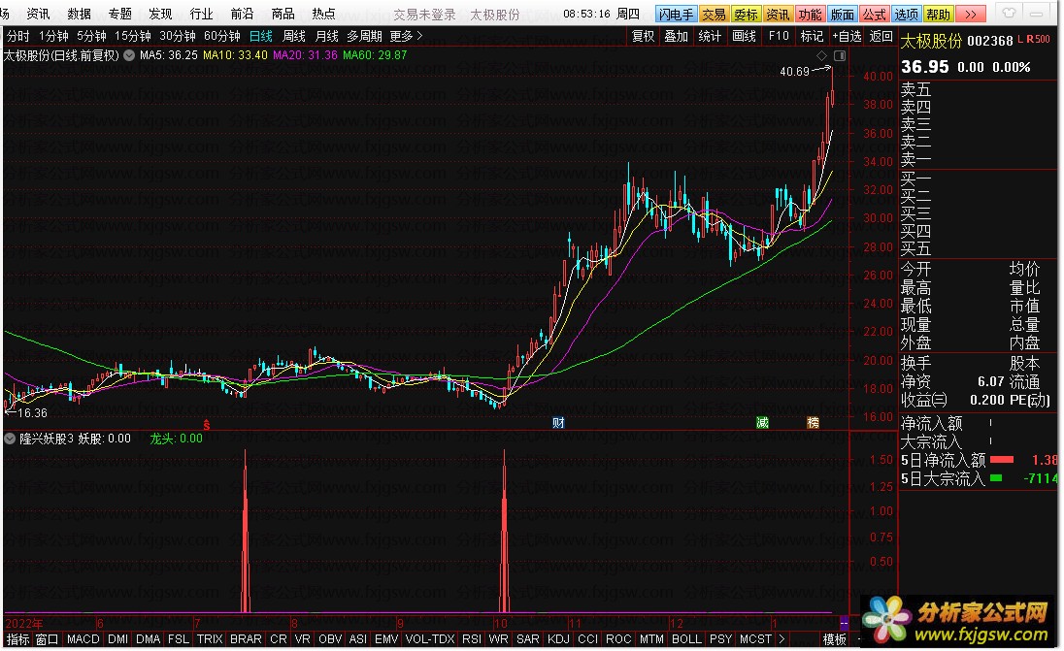Open the 热点 menu
1064x651 pixels.
coord(323,14)
